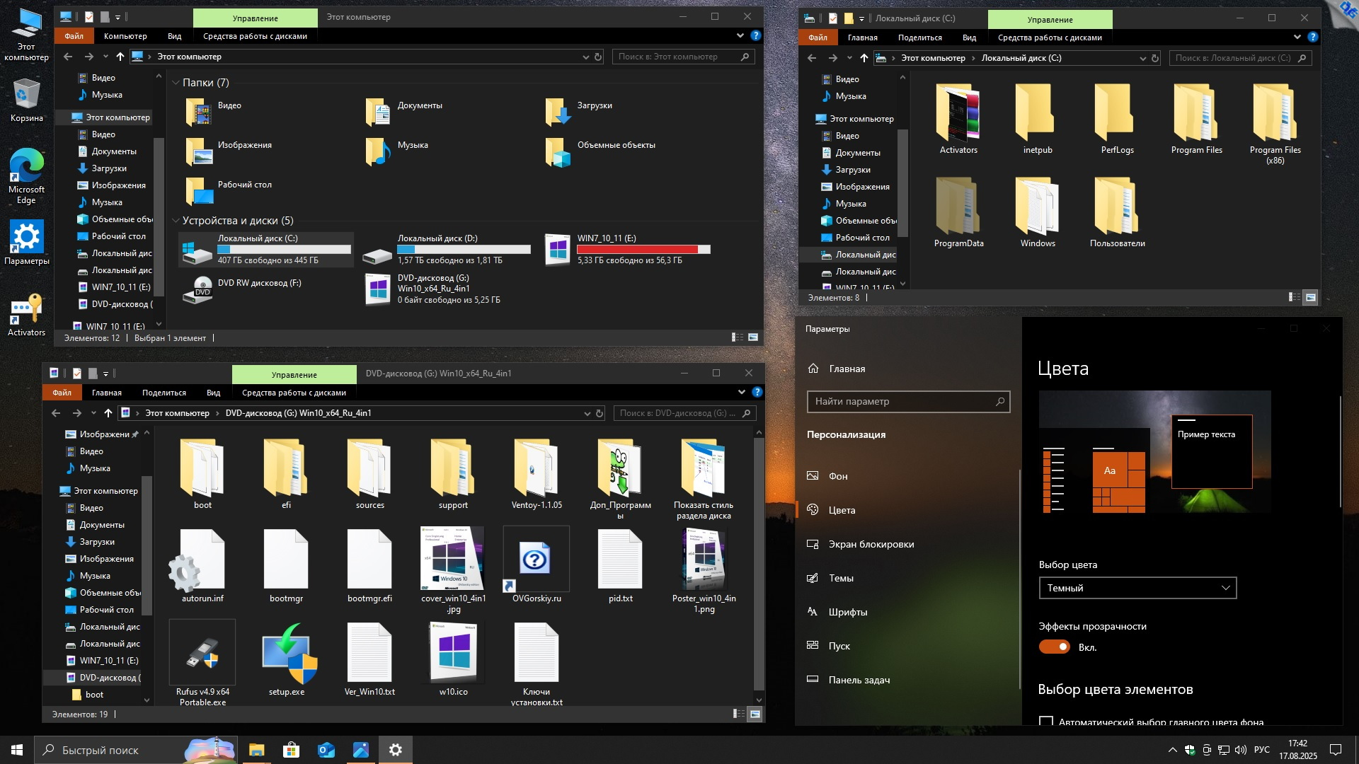Switch to large icons view in DVD window
The height and width of the screenshot is (764, 1359).
[755, 714]
